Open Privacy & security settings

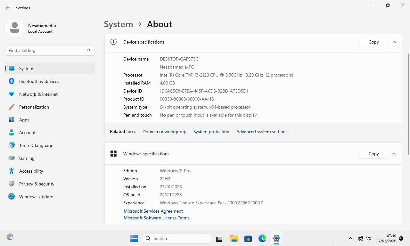click(x=37, y=184)
